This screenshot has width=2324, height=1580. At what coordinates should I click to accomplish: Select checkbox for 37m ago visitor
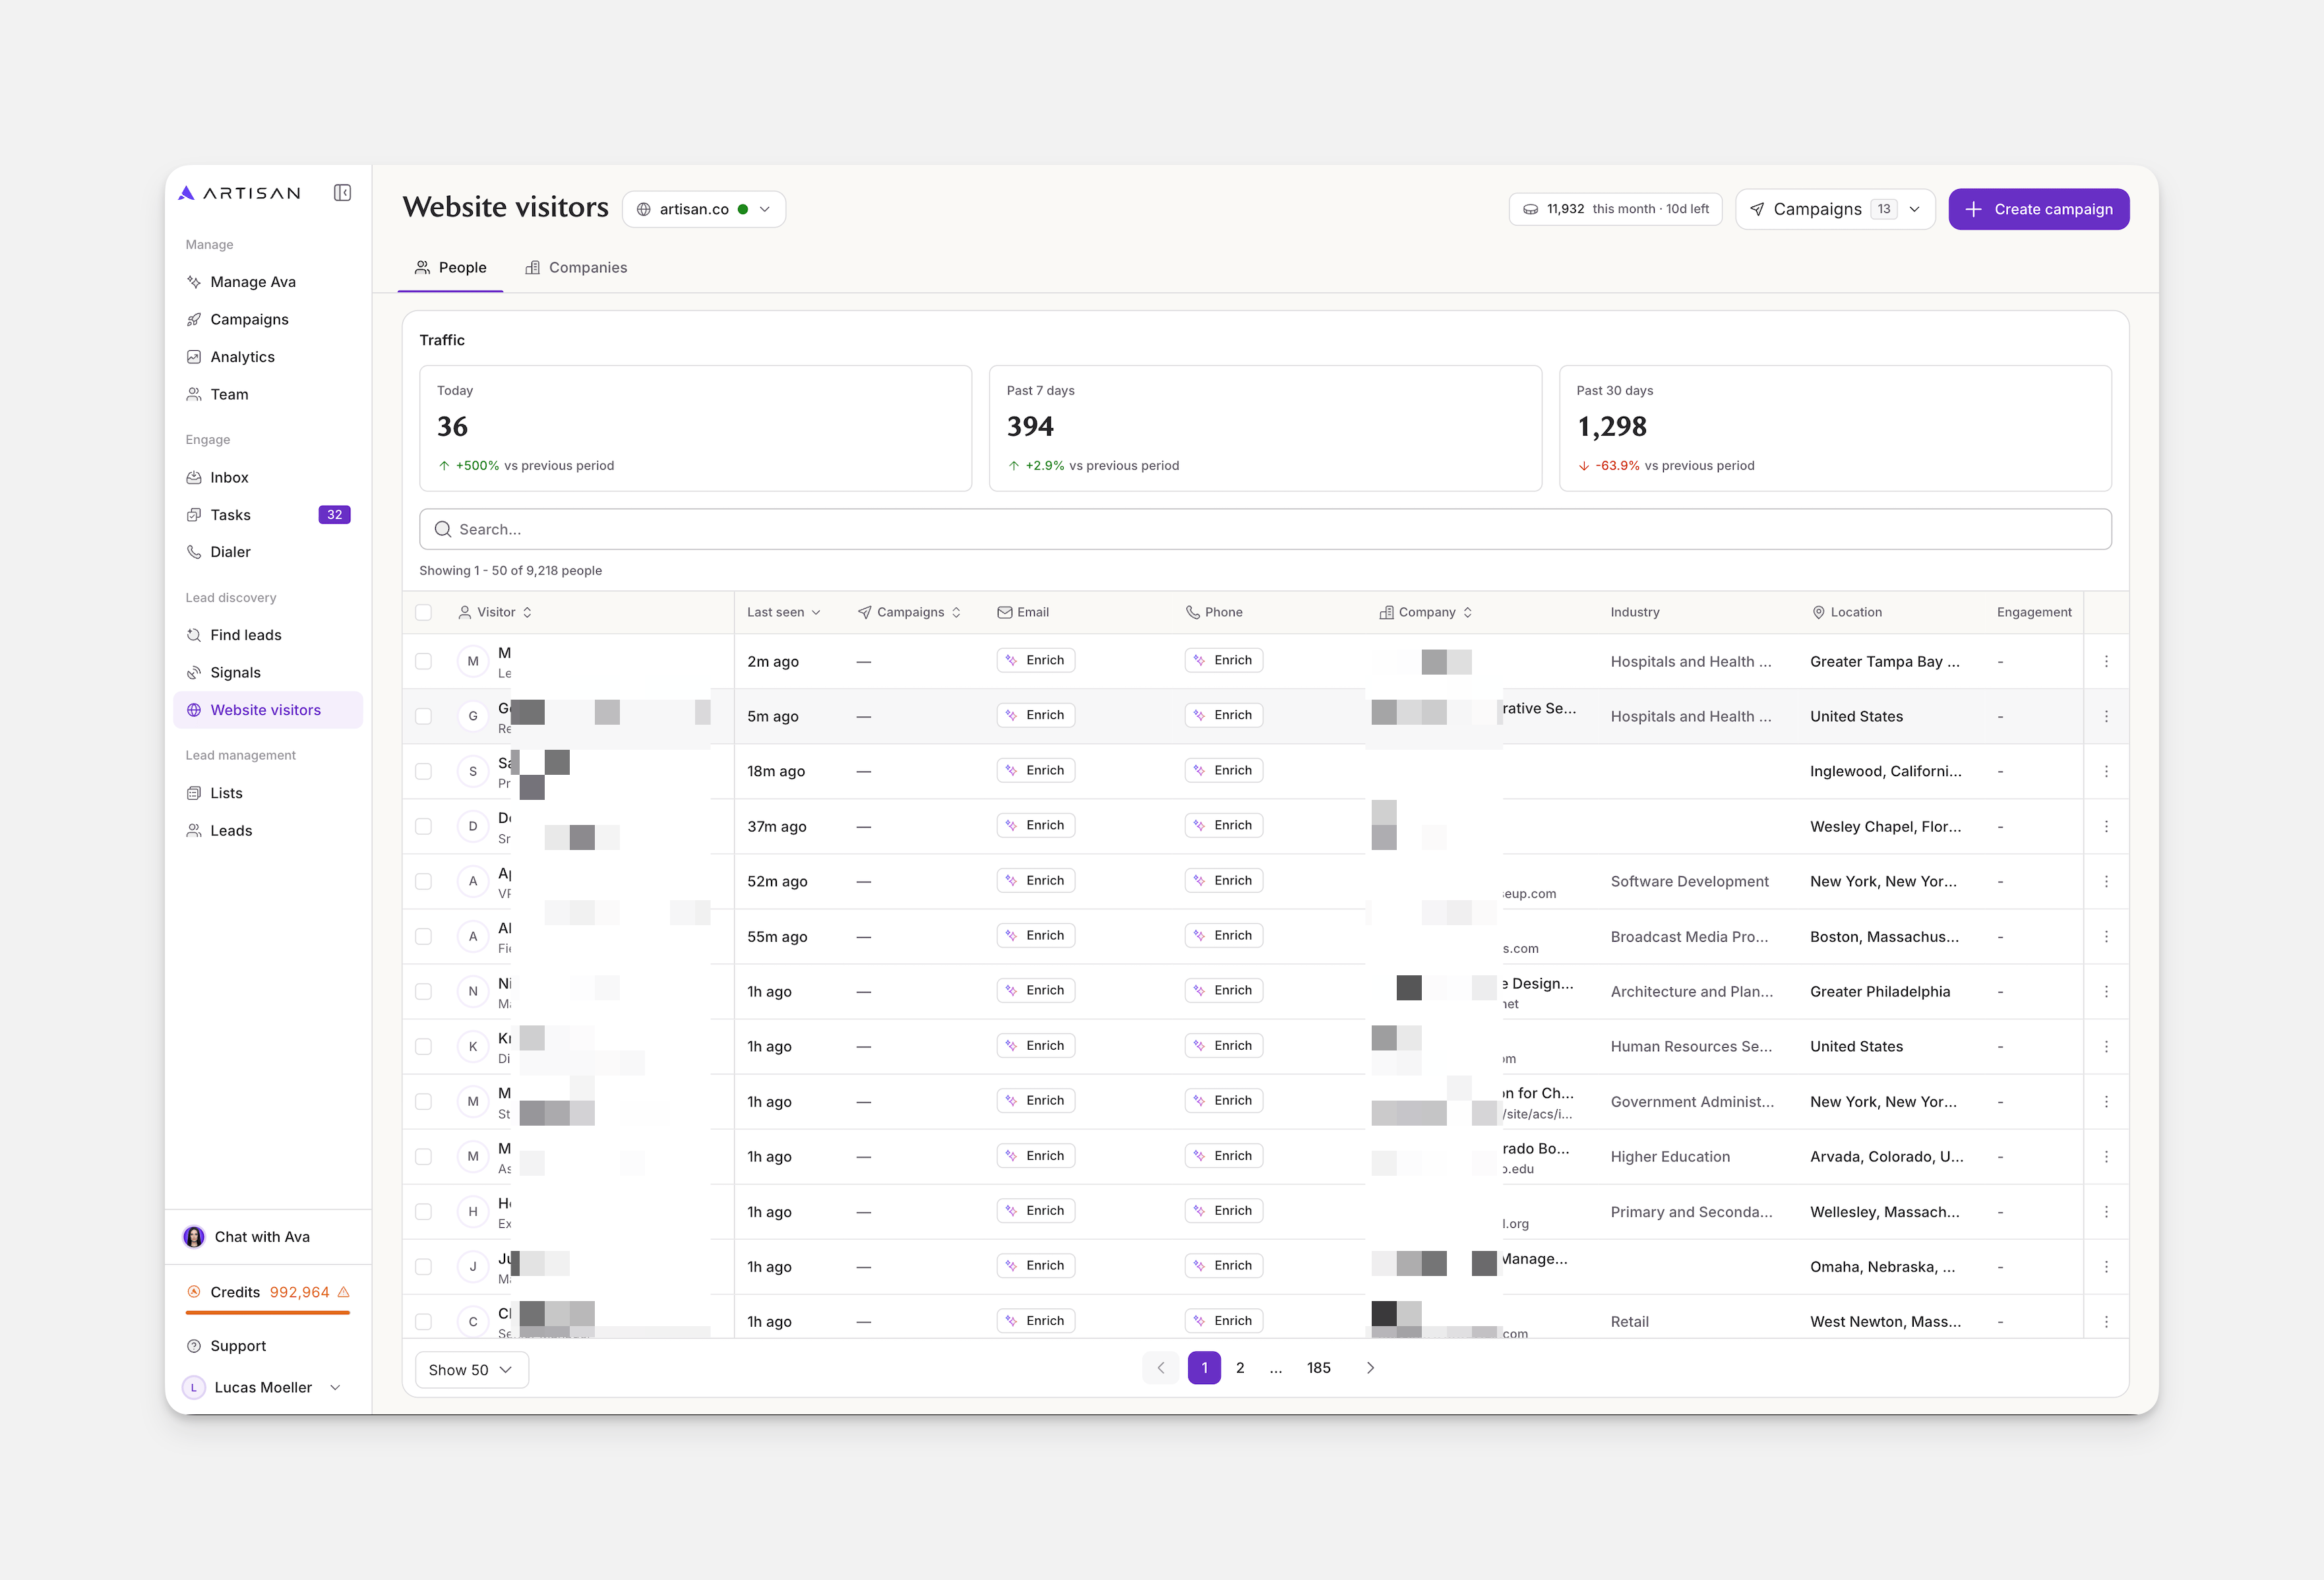click(x=424, y=826)
